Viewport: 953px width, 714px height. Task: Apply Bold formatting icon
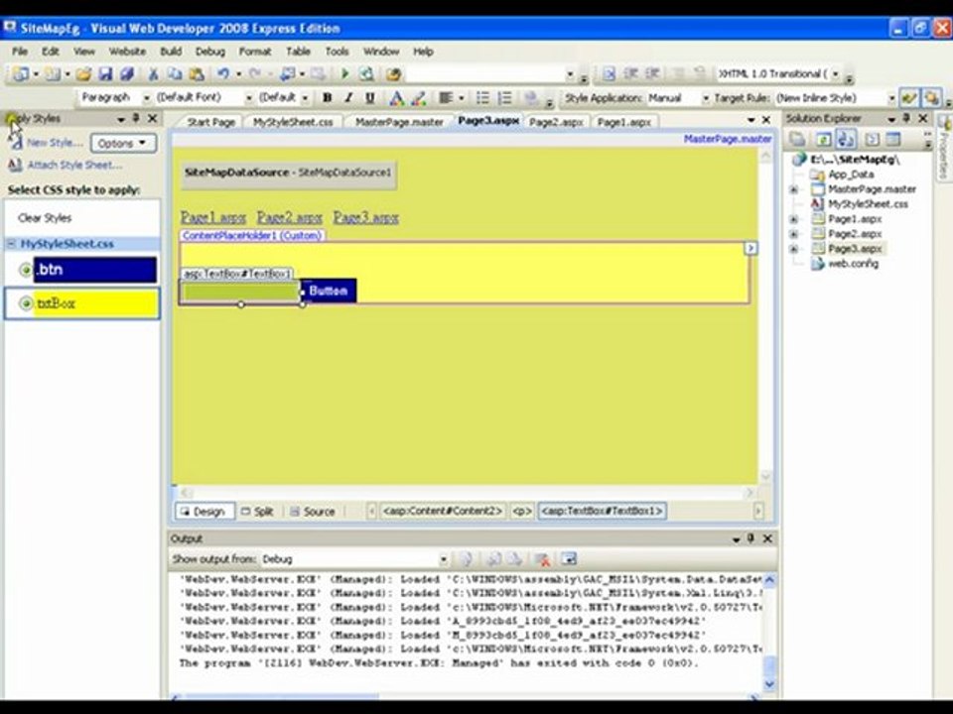point(327,98)
